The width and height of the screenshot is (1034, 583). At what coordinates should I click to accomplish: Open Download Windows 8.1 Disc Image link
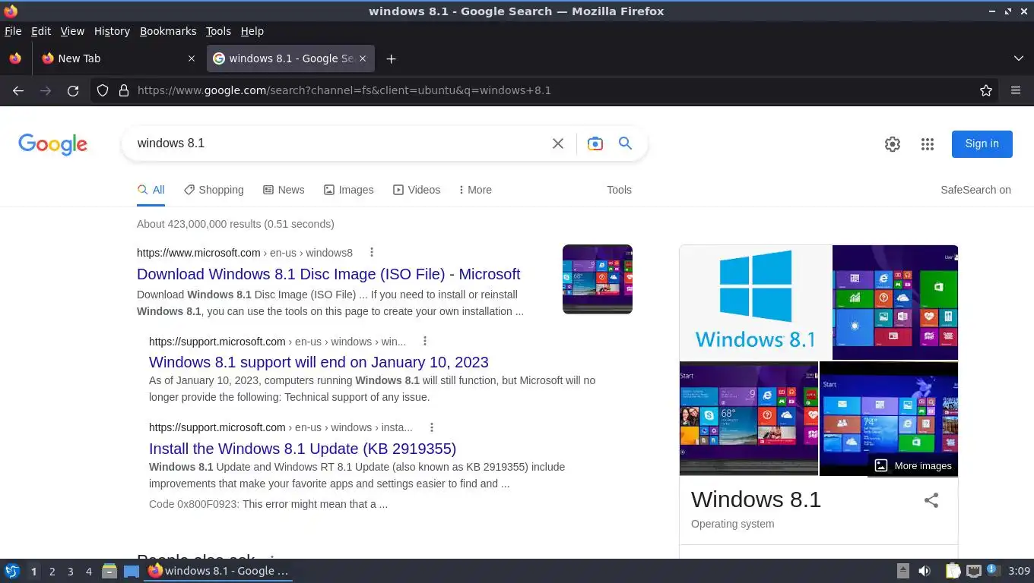(x=328, y=274)
